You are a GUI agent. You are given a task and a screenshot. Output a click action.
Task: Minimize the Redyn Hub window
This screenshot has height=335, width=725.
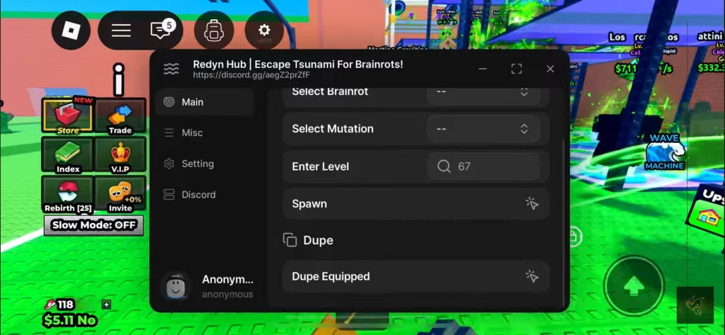(x=483, y=69)
